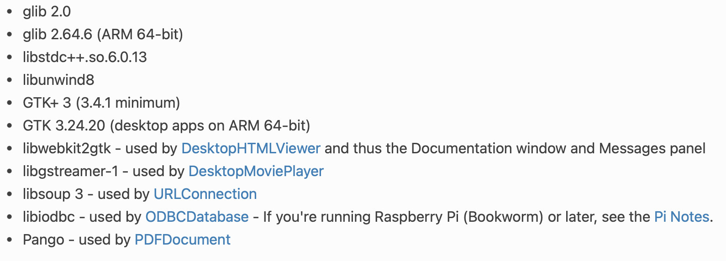
Task: Click the 'libstdc++.so.6.0.13' list entry
Action: pos(85,57)
